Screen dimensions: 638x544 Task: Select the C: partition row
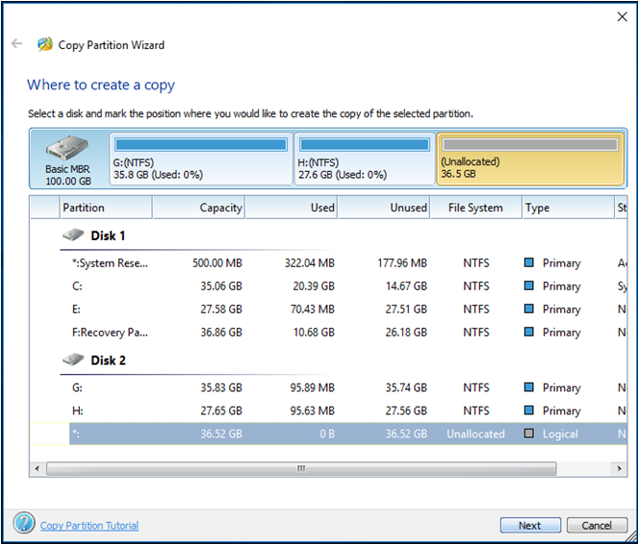328,286
